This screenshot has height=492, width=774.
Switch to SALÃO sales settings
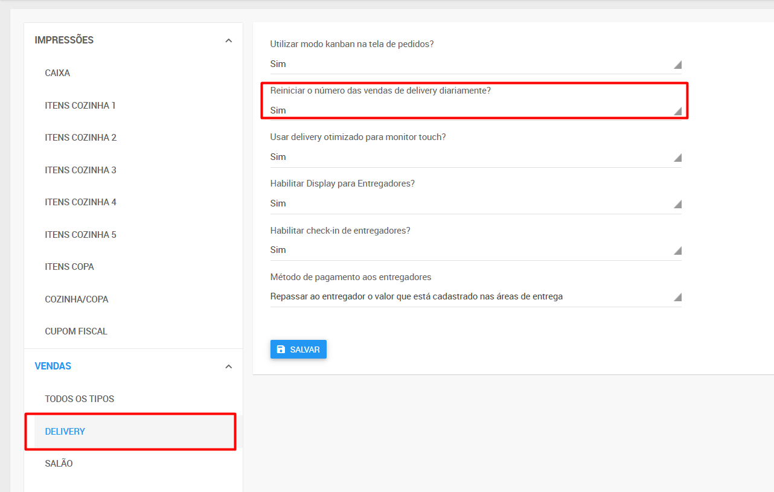pos(59,464)
